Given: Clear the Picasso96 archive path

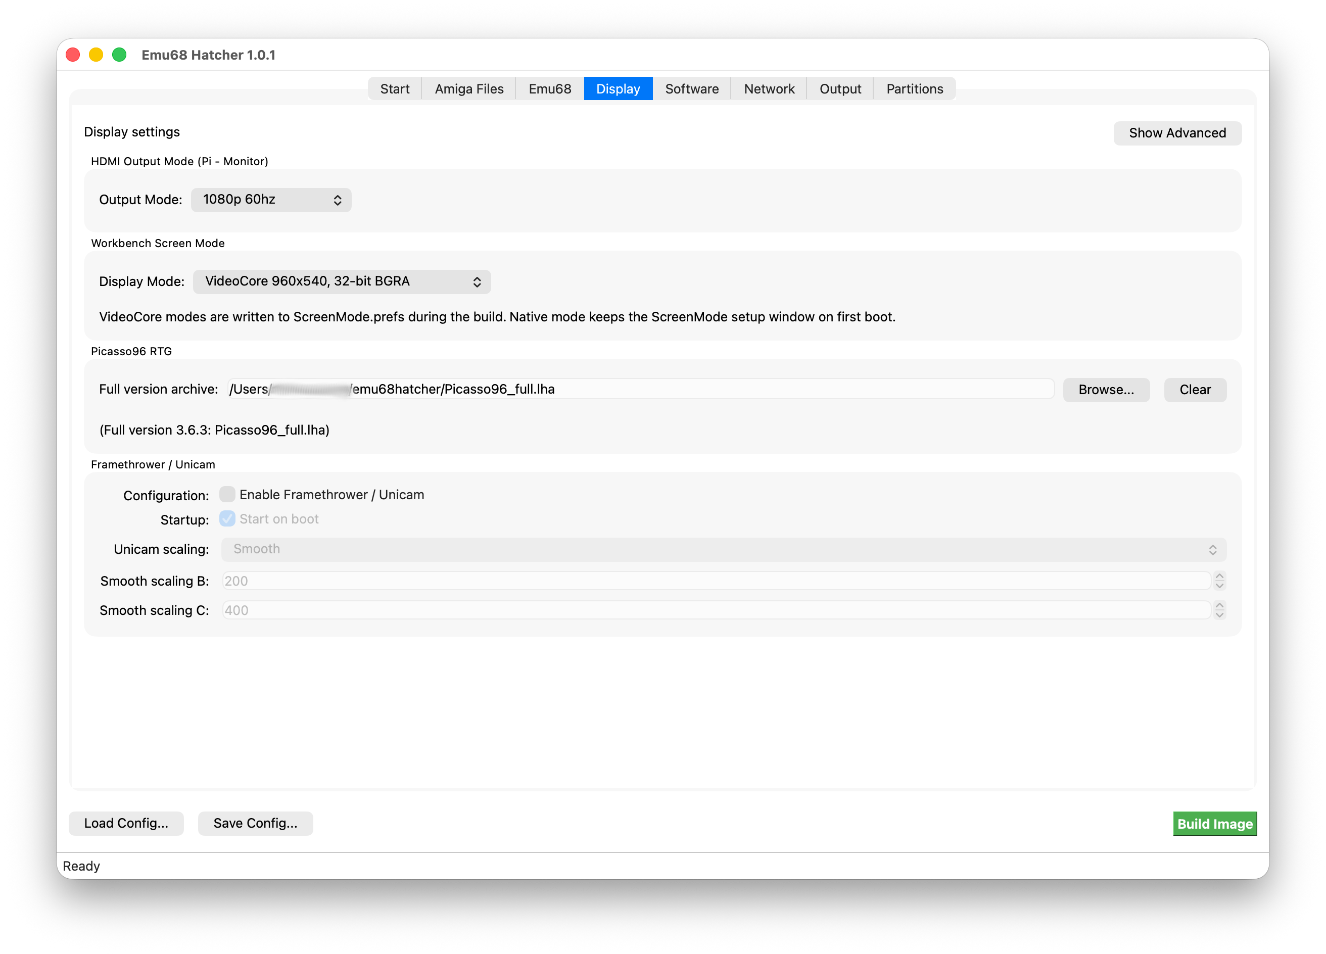Looking at the screenshot, I should (x=1195, y=390).
